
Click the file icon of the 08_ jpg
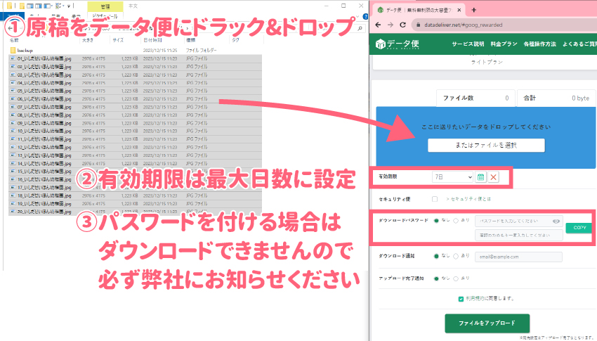click(x=13, y=115)
